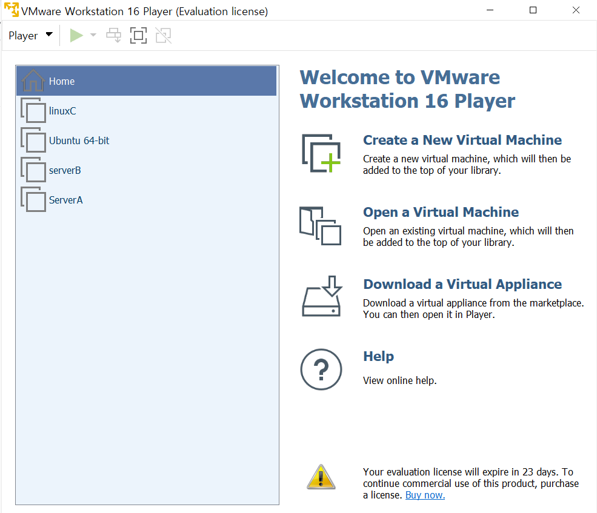The image size is (597, 513).
Task: Click the VMware logo in title bar
Action: point(11,10)
